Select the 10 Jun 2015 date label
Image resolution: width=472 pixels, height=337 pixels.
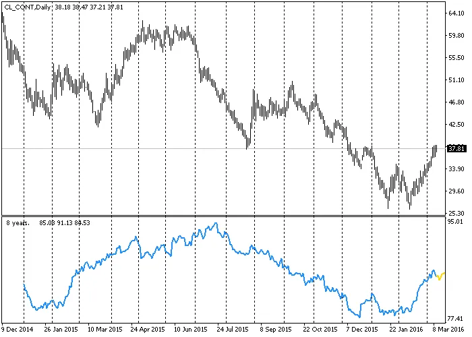click(x=190, y=330)
